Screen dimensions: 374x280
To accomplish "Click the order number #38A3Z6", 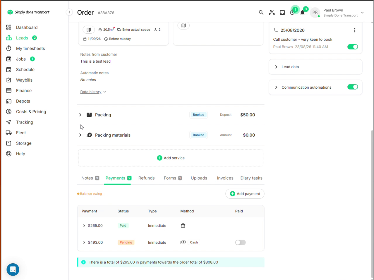I will pos(106,13).
